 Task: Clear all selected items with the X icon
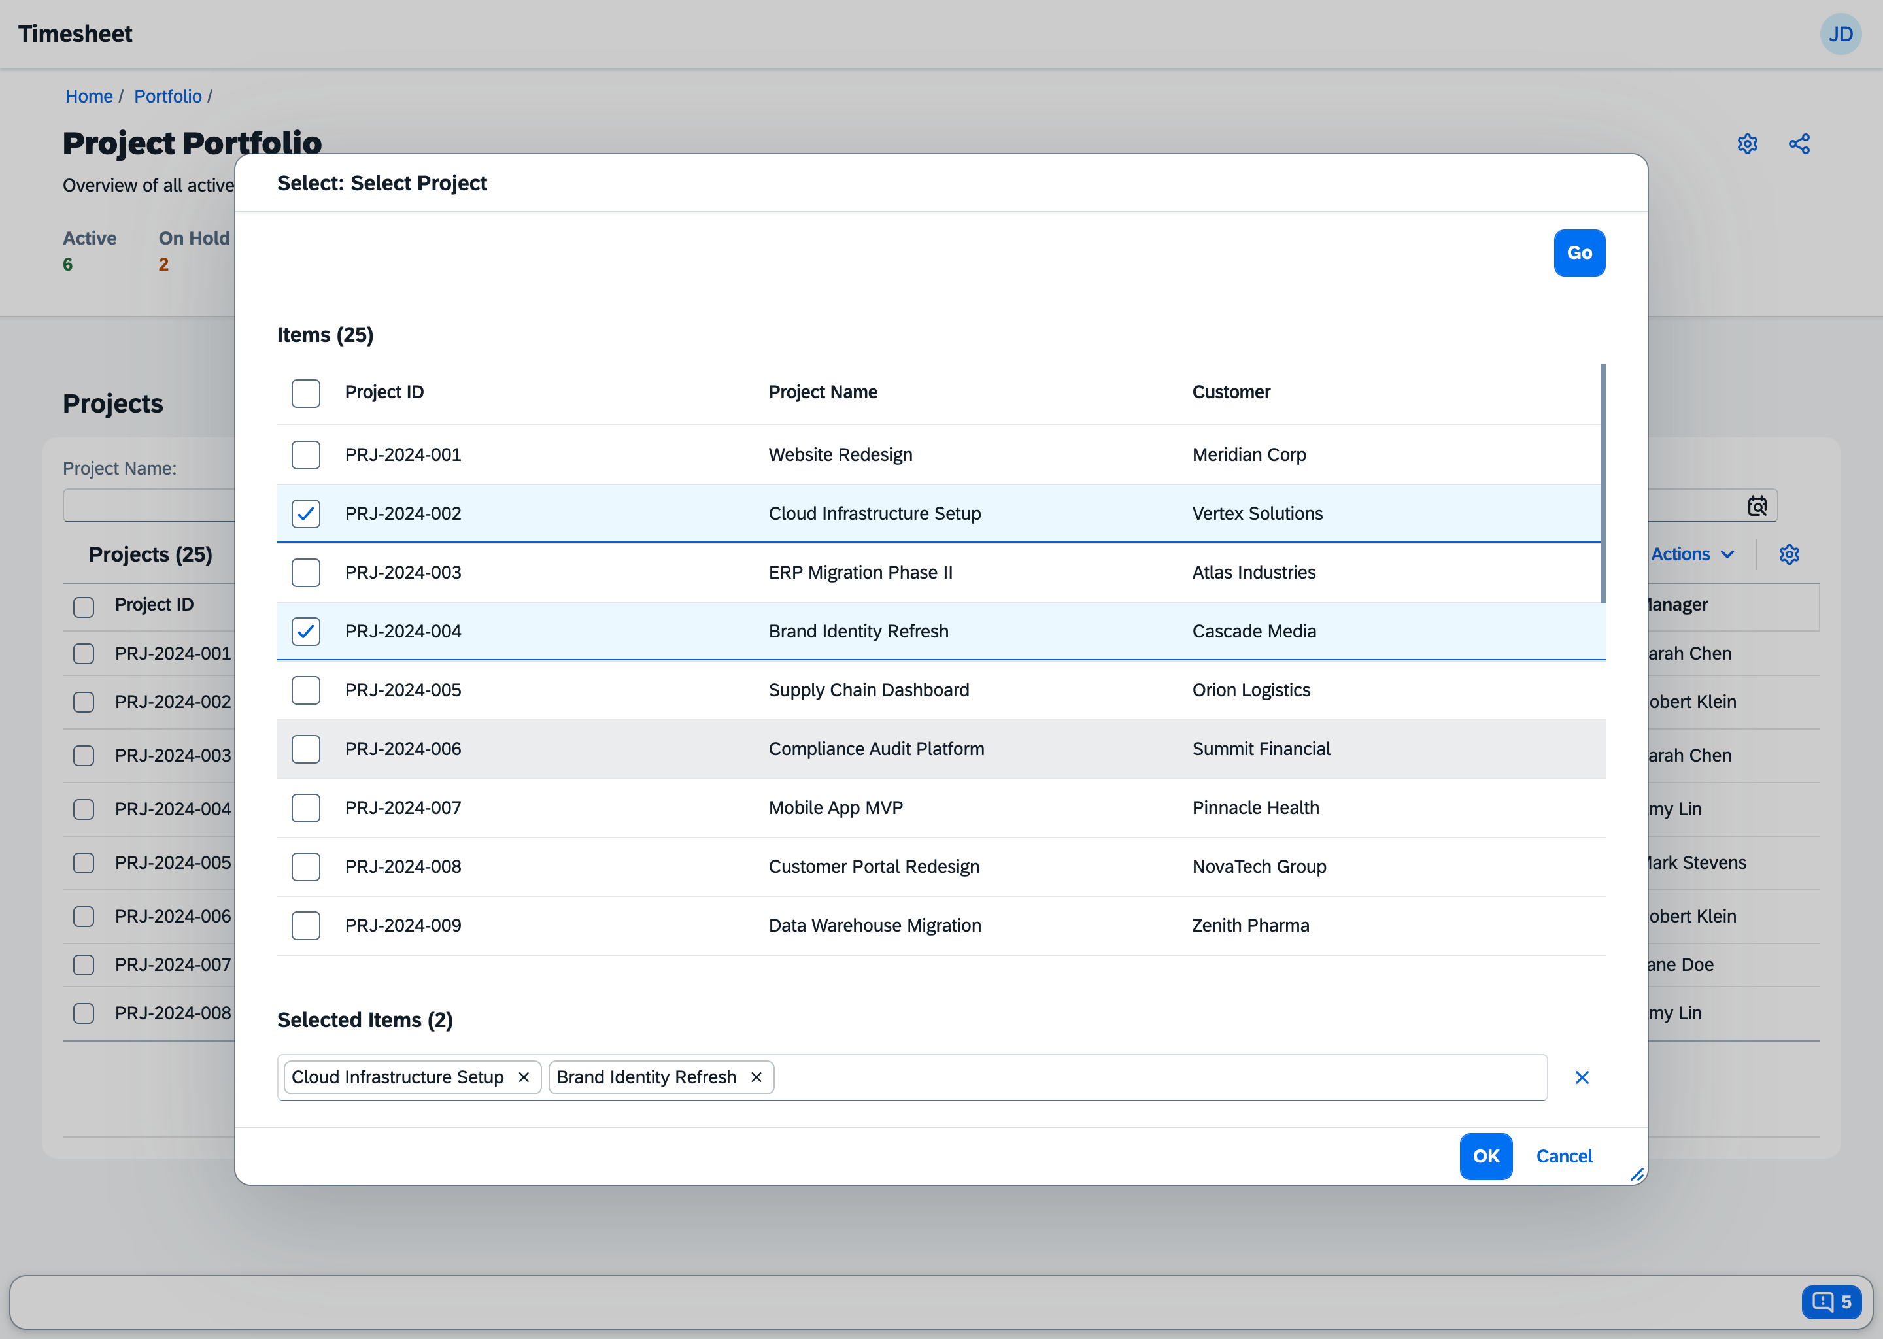[x=1582, y=1077]
